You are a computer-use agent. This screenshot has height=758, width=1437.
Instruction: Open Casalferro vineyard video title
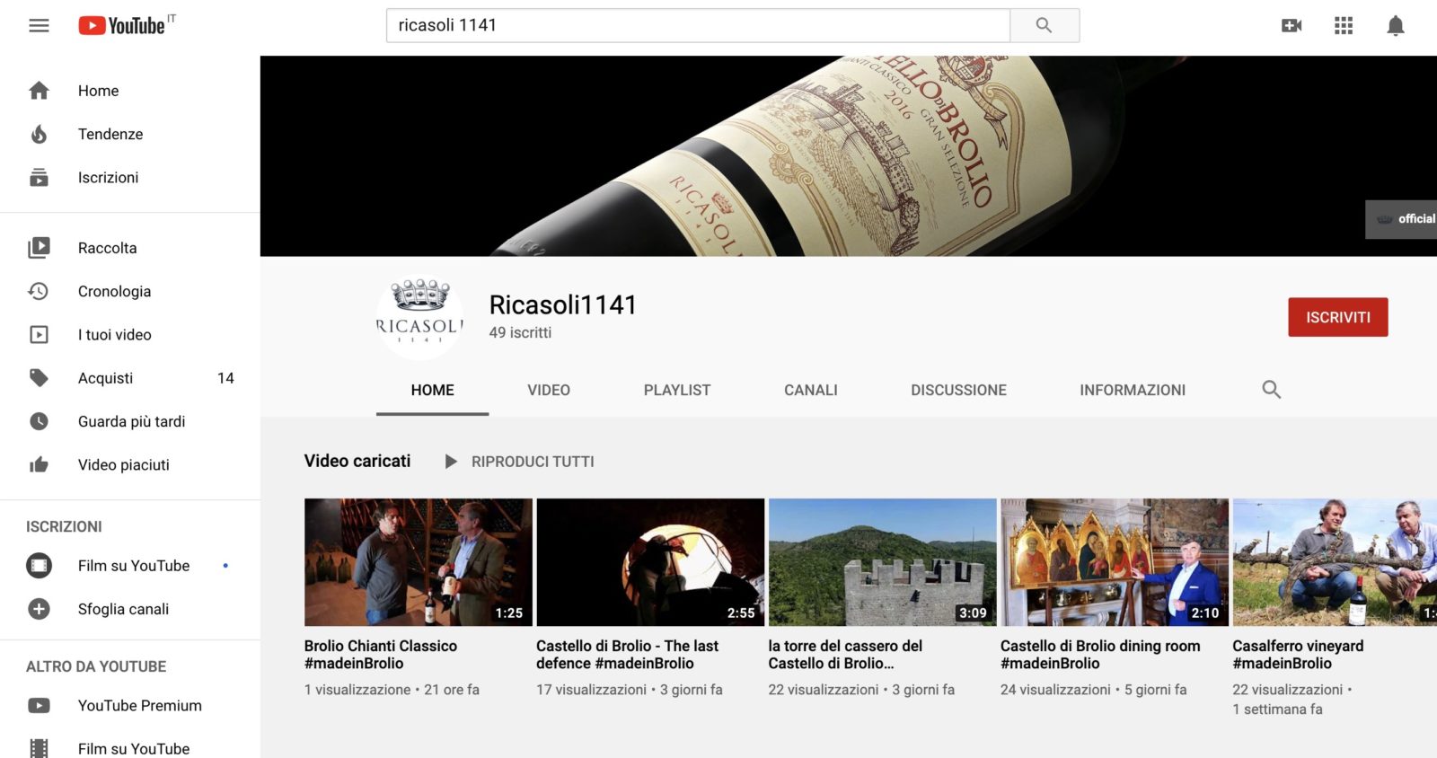coord(1298,655)
